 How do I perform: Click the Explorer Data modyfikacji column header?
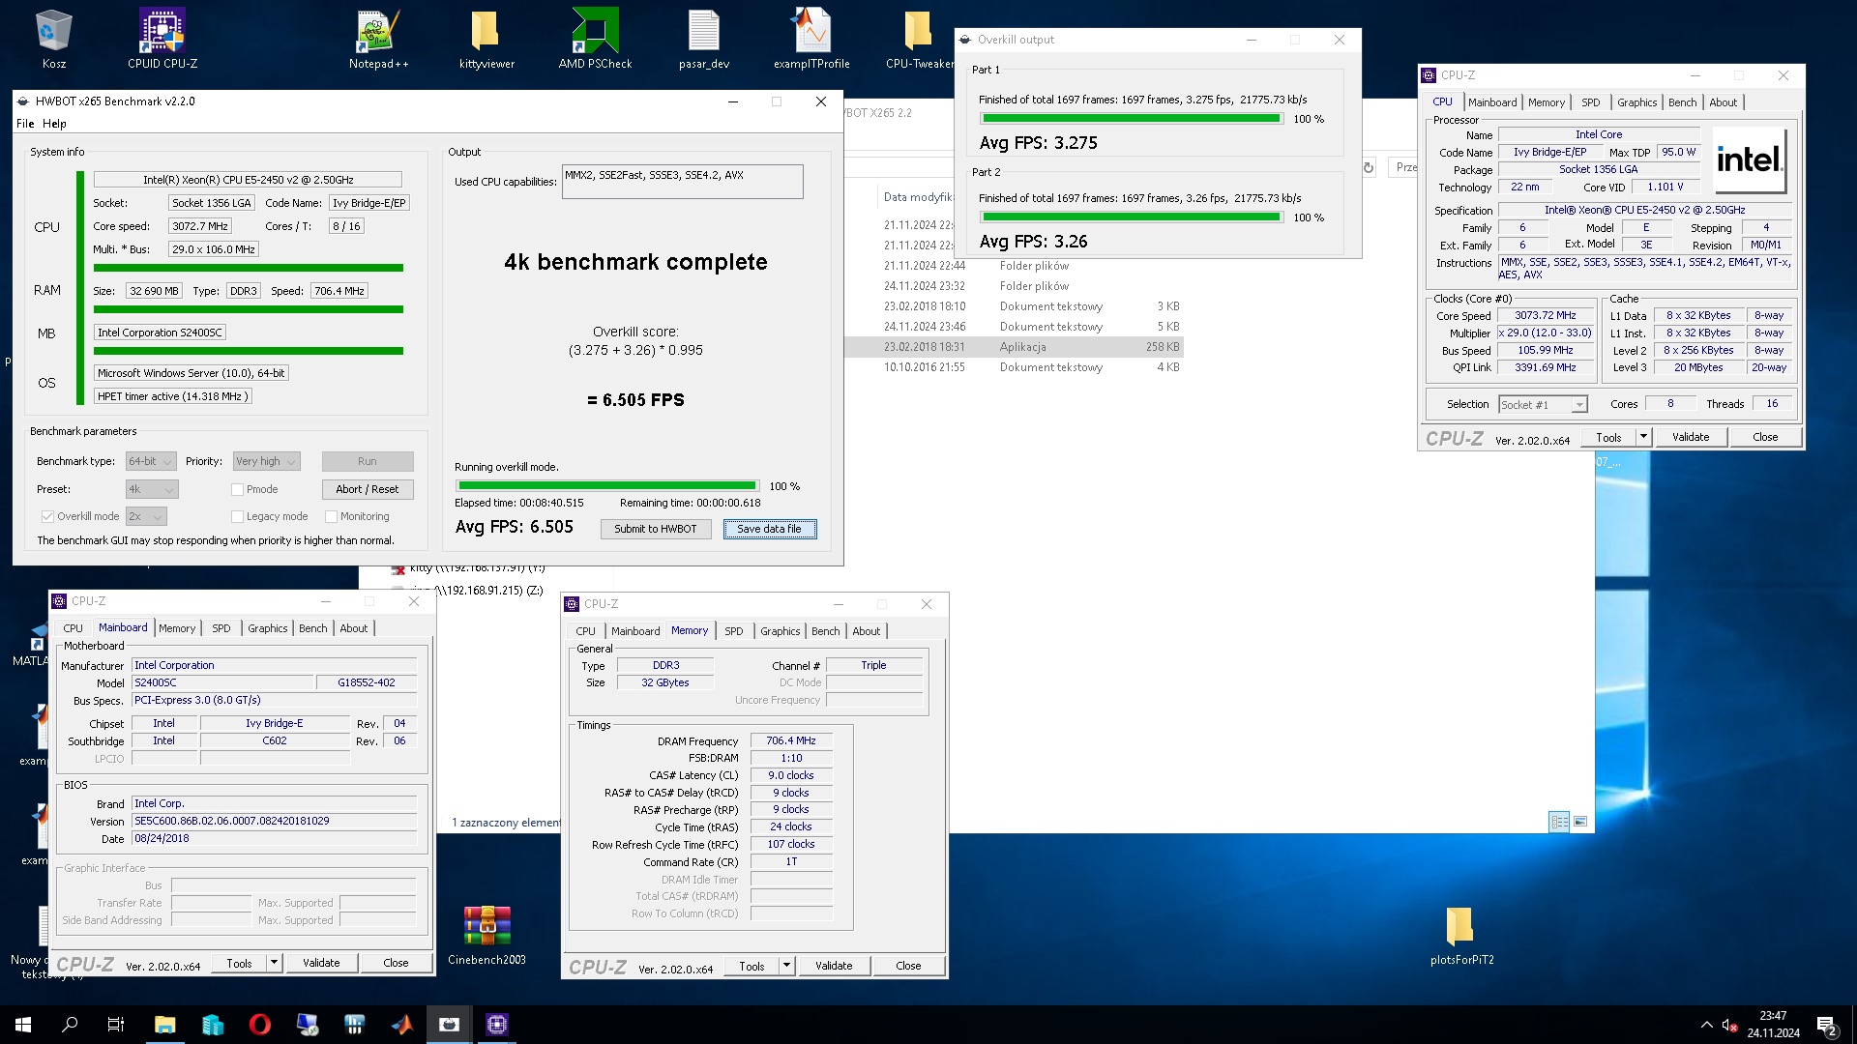(x=918, y=197)
